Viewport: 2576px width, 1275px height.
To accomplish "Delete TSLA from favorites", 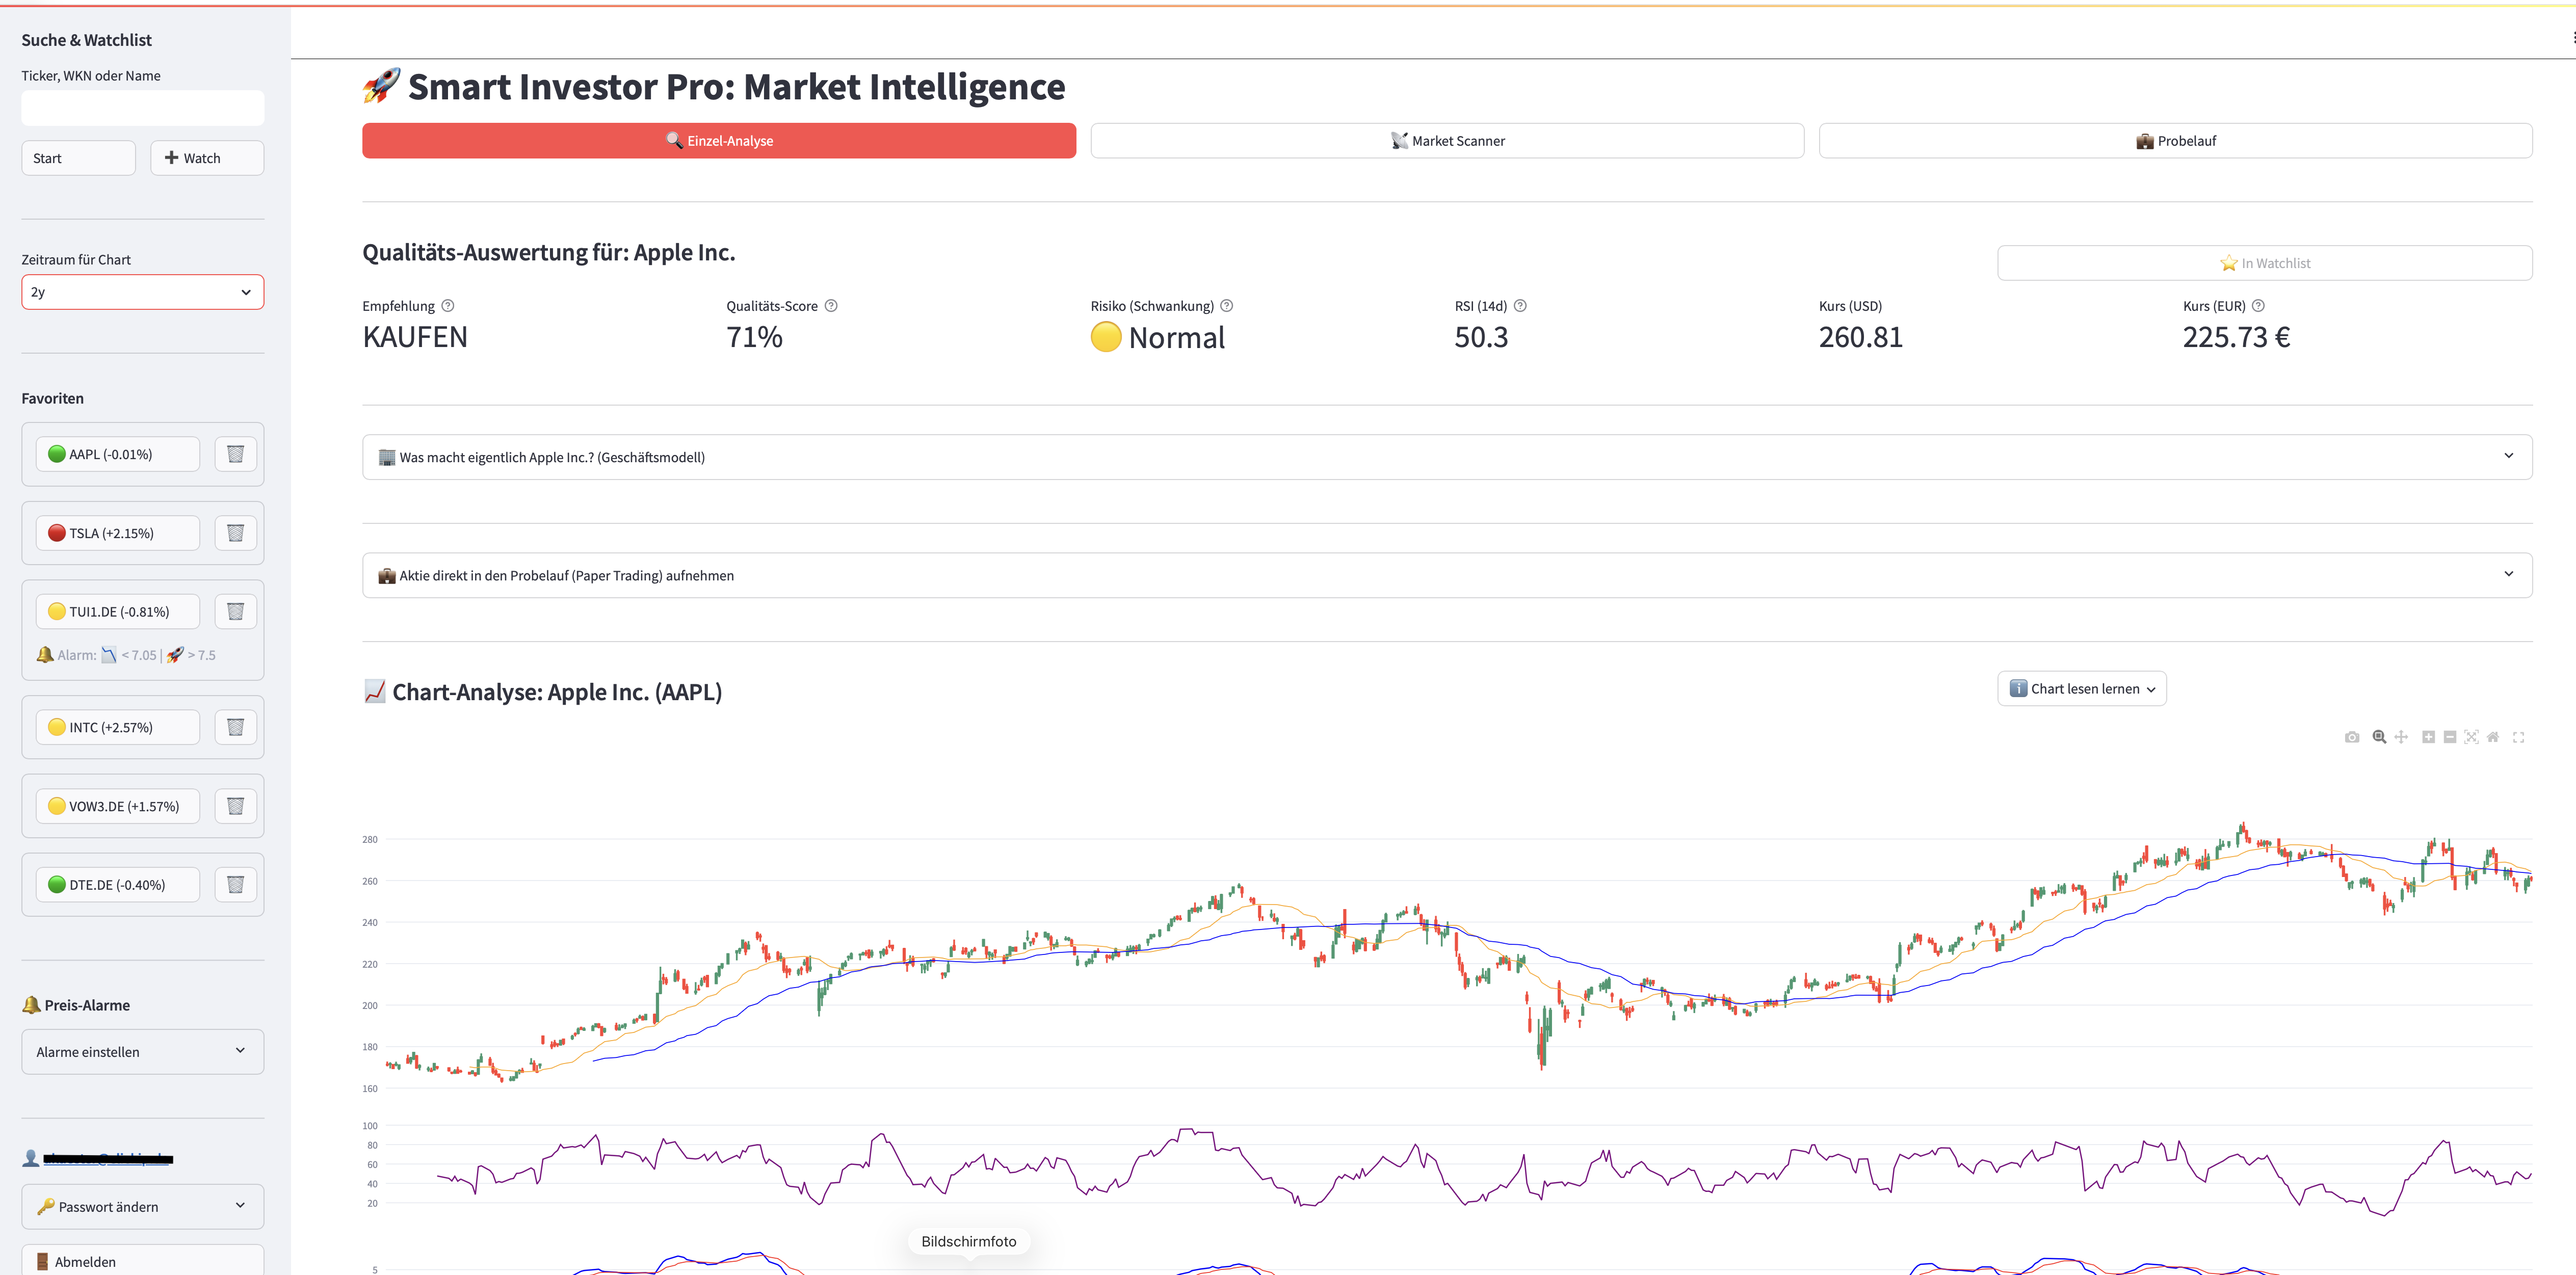I will coord(236,533).
